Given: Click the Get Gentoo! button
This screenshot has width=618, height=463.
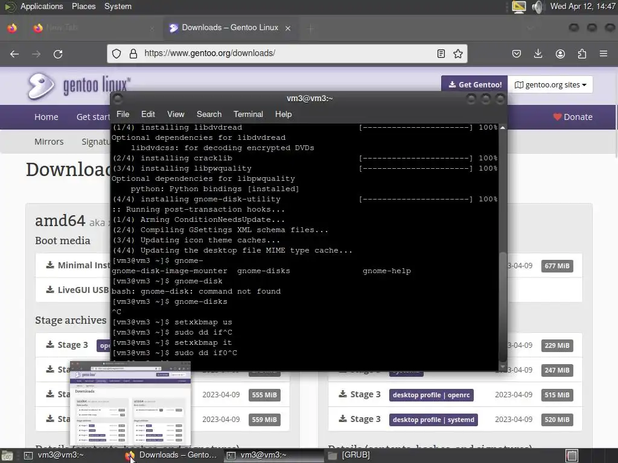Looking at the screenshot, I should click(x=474, y=84).
